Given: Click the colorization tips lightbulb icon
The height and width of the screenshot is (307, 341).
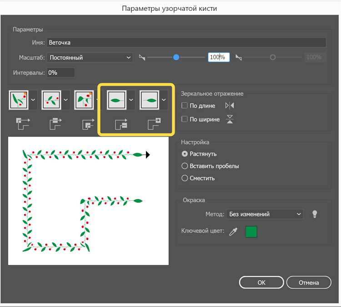Looking at the screenshot, I should [314, 214].
